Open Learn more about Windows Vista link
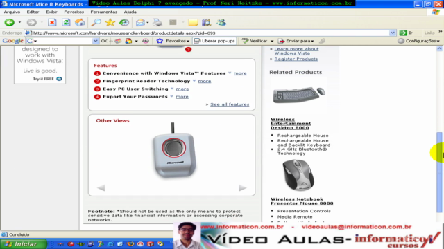The width and height of the screenshot is (444, 249). click(x=296, y=51)
